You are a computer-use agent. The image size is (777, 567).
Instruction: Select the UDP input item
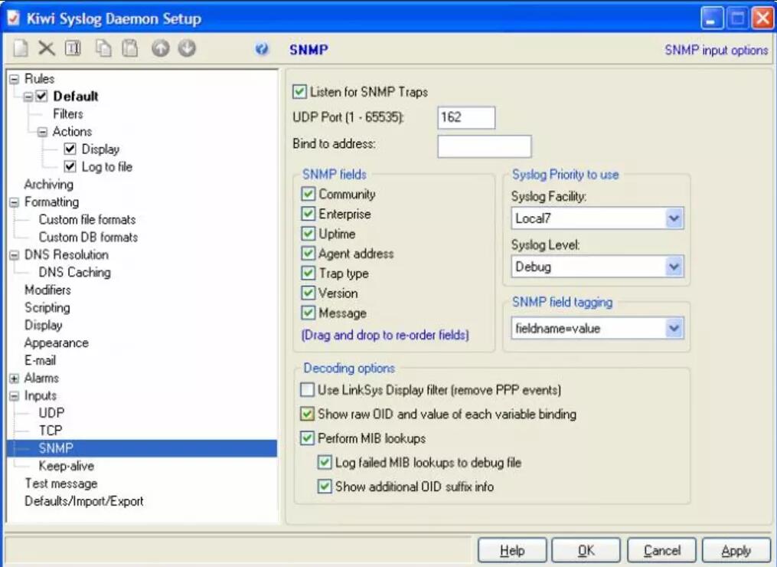click(x=51, y=413)
